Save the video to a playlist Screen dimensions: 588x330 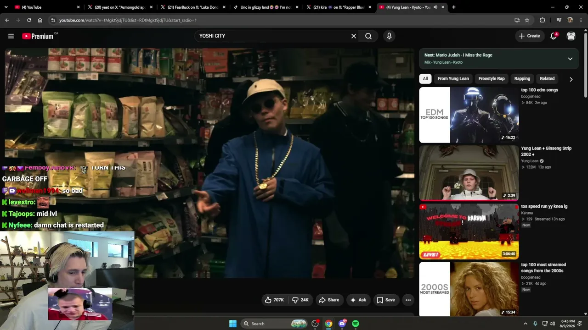tap(386, 300)
